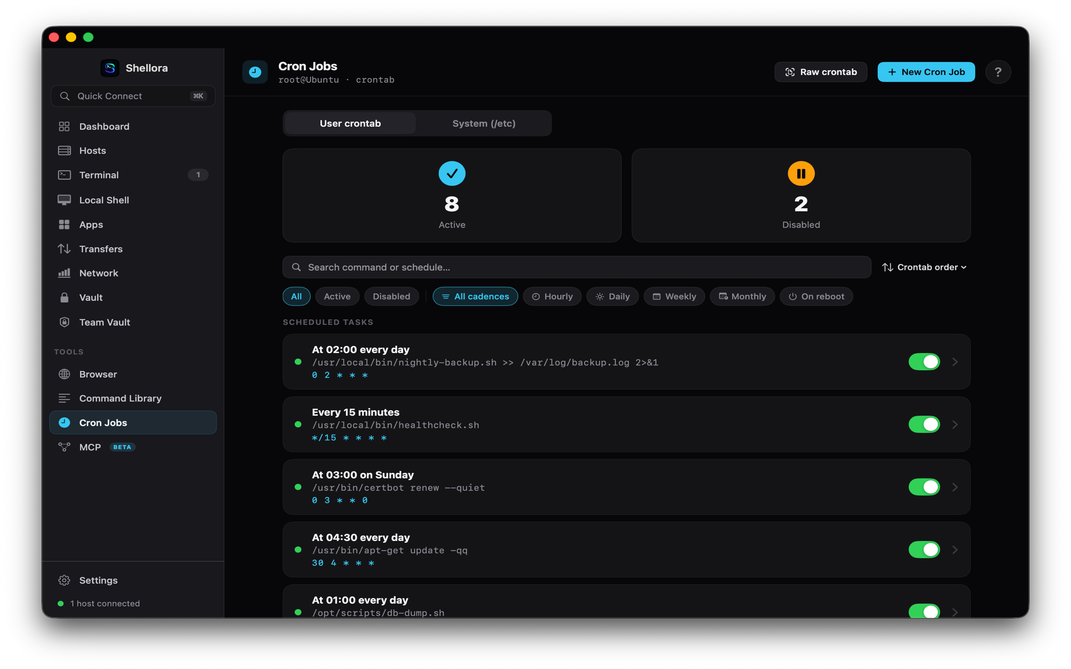Click the Cron Jobs clock header icon
Image resolution: width=1071 pixels, height=669 pixels.
[x=255, y=72]
